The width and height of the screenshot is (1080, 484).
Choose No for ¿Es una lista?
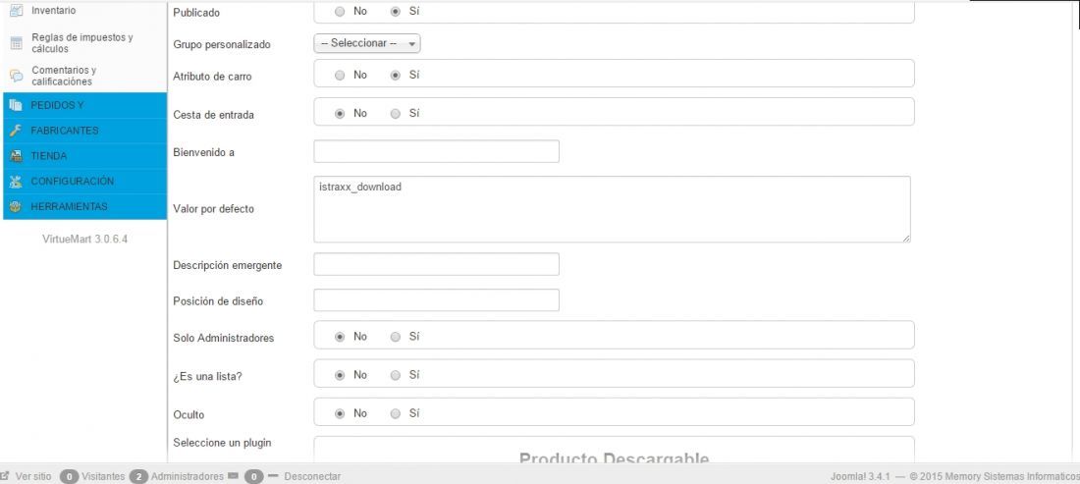tap(340, 375)
